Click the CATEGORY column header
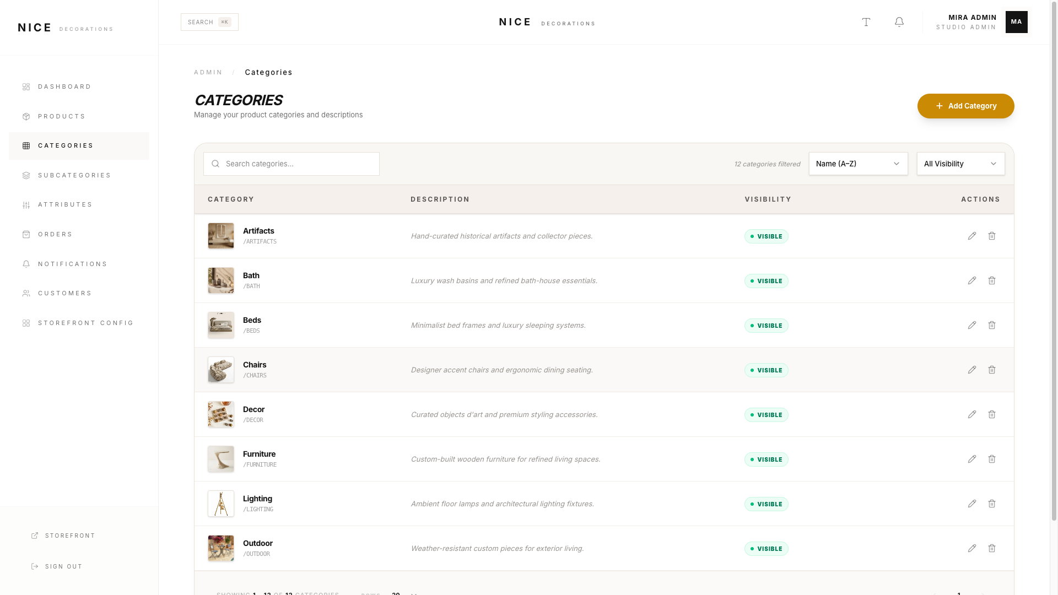 point(231,199)
